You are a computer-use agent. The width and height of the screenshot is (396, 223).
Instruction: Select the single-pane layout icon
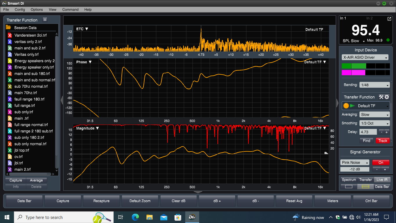pyautogui.click(x=349, y=187)
